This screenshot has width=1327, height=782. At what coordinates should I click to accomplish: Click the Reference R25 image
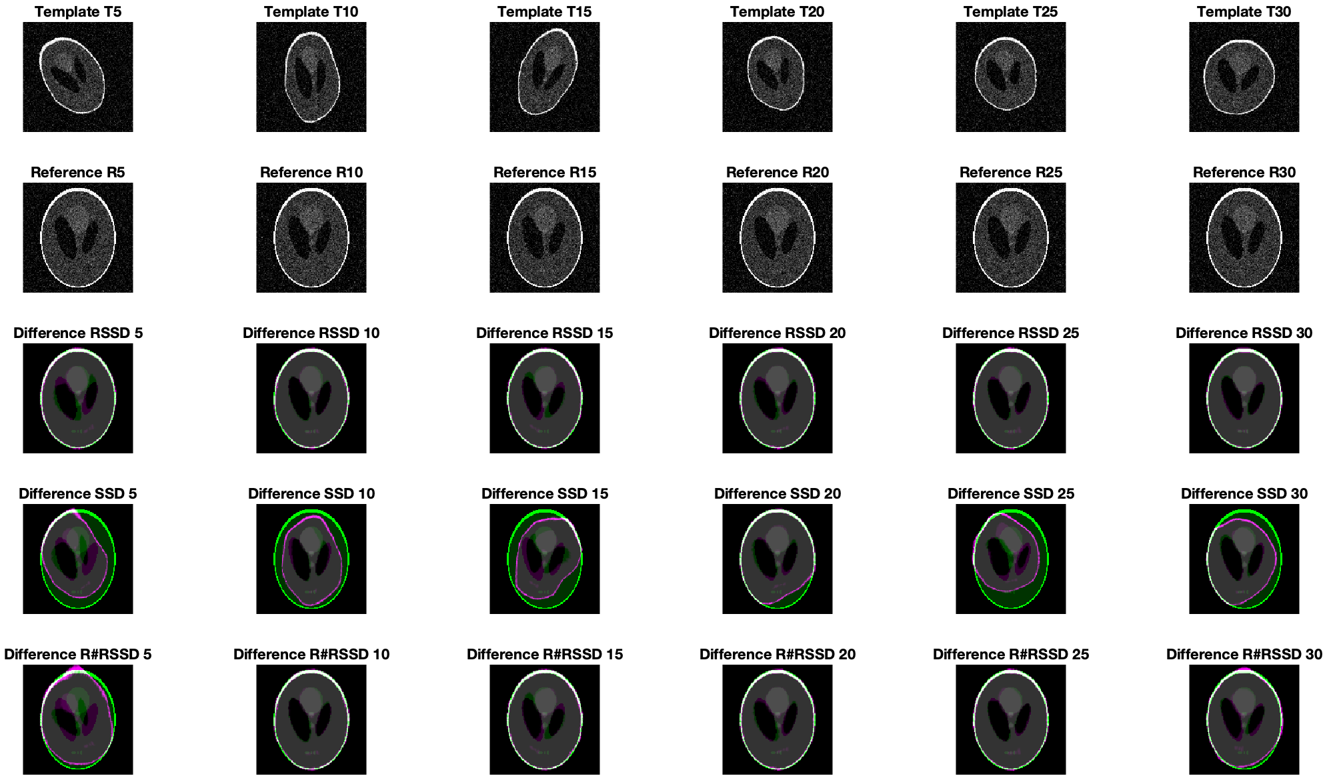coord(1011,237)
